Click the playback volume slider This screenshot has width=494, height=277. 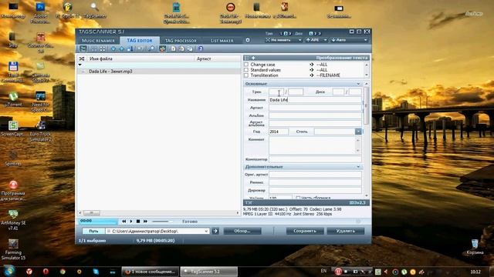[x=162, y=222]
